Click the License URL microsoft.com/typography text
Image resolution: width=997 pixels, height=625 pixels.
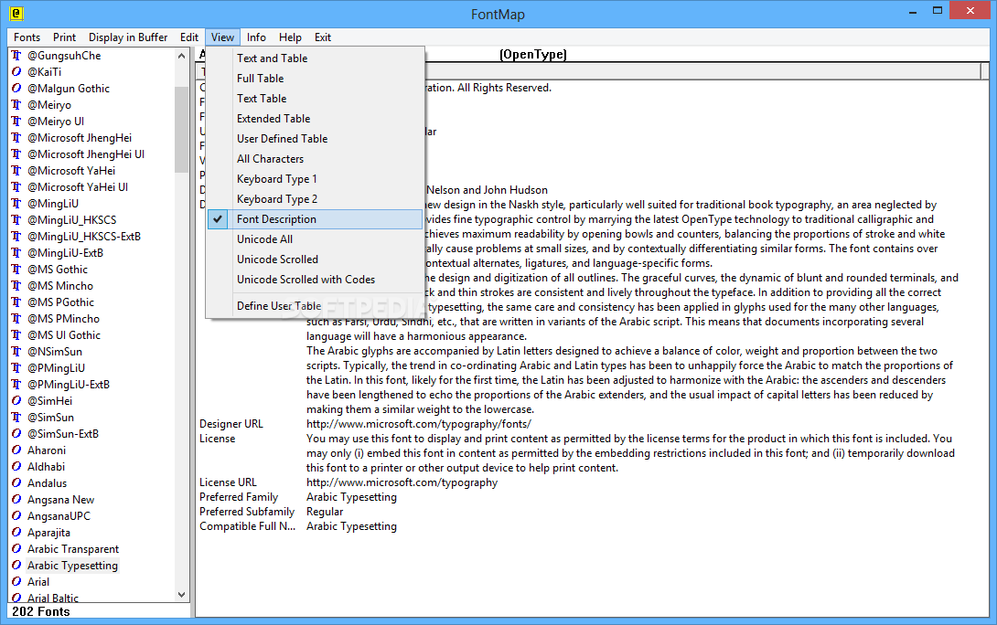pyautogui.click(x=402, y=482)
